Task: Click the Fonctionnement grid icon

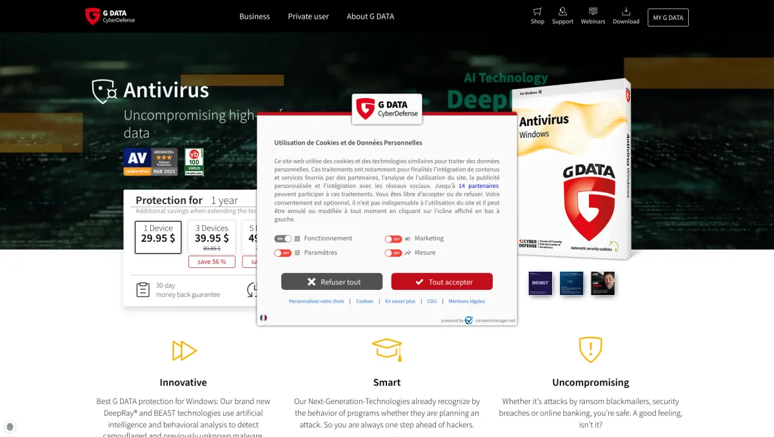Action: coord(297,239)
